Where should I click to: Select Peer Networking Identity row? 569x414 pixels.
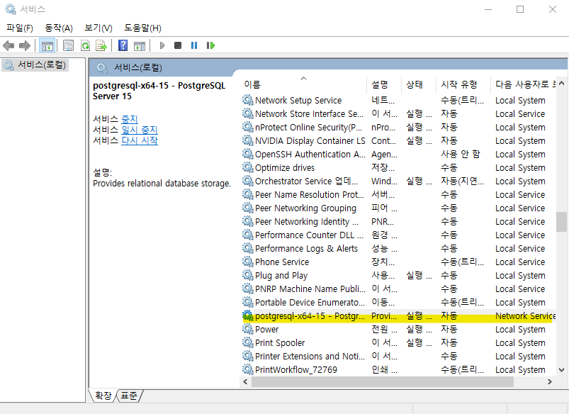(398, 221)
